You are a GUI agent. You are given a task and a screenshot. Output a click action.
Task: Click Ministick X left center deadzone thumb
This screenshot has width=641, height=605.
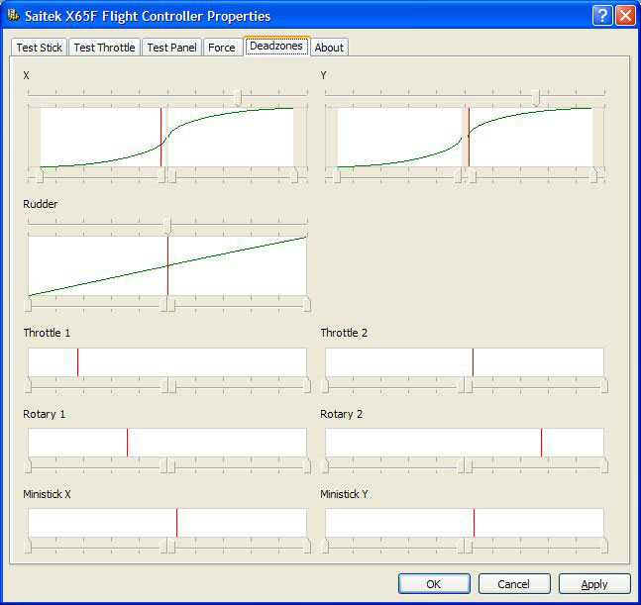tap(163, 547)
